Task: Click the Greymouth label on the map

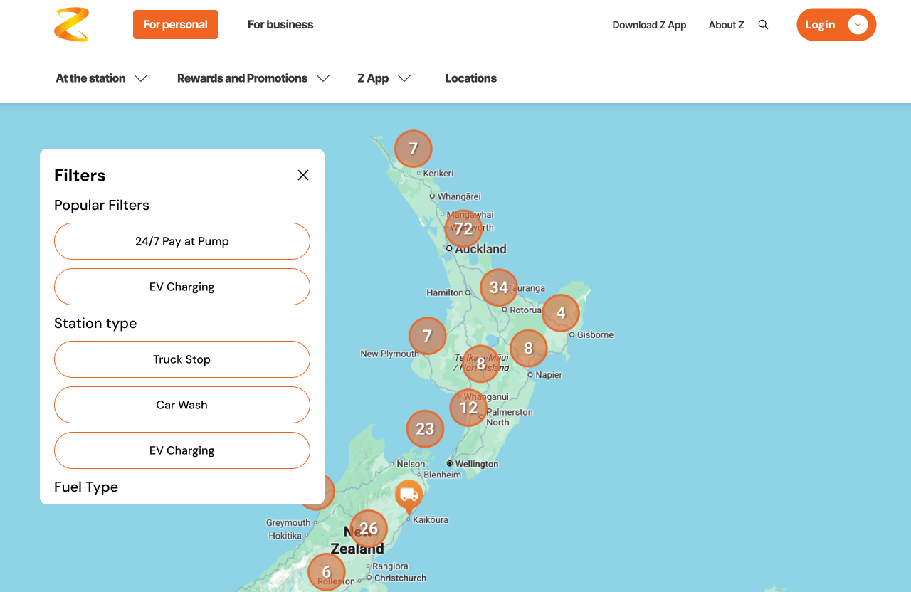Action: (x=288, y=522)
